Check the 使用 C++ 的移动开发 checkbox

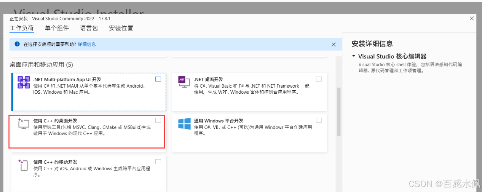coord(158,162)
